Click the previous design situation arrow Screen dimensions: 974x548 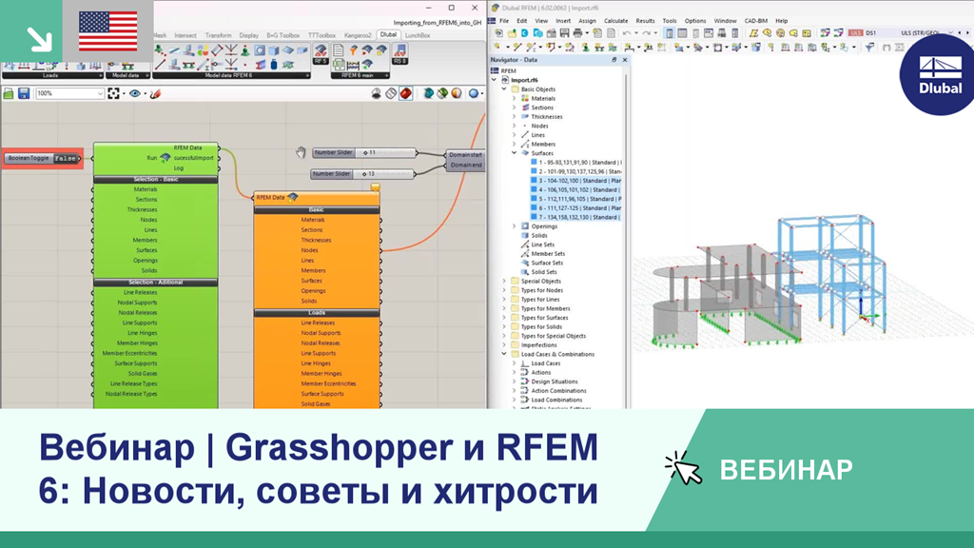pyautogui.click(x=961, y=33)
